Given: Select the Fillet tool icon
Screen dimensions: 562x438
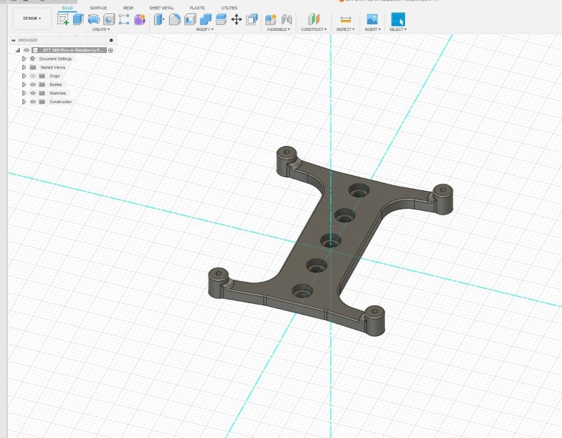Looking at the screenshot, I should (x=175, y=19).
